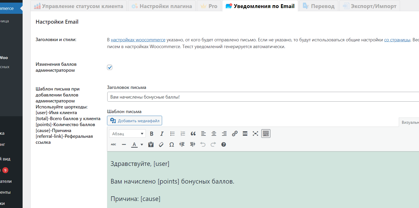Toggle italic formatting in the editor
This screenshot has width=419, height=208.
click(x=162, y=134)
